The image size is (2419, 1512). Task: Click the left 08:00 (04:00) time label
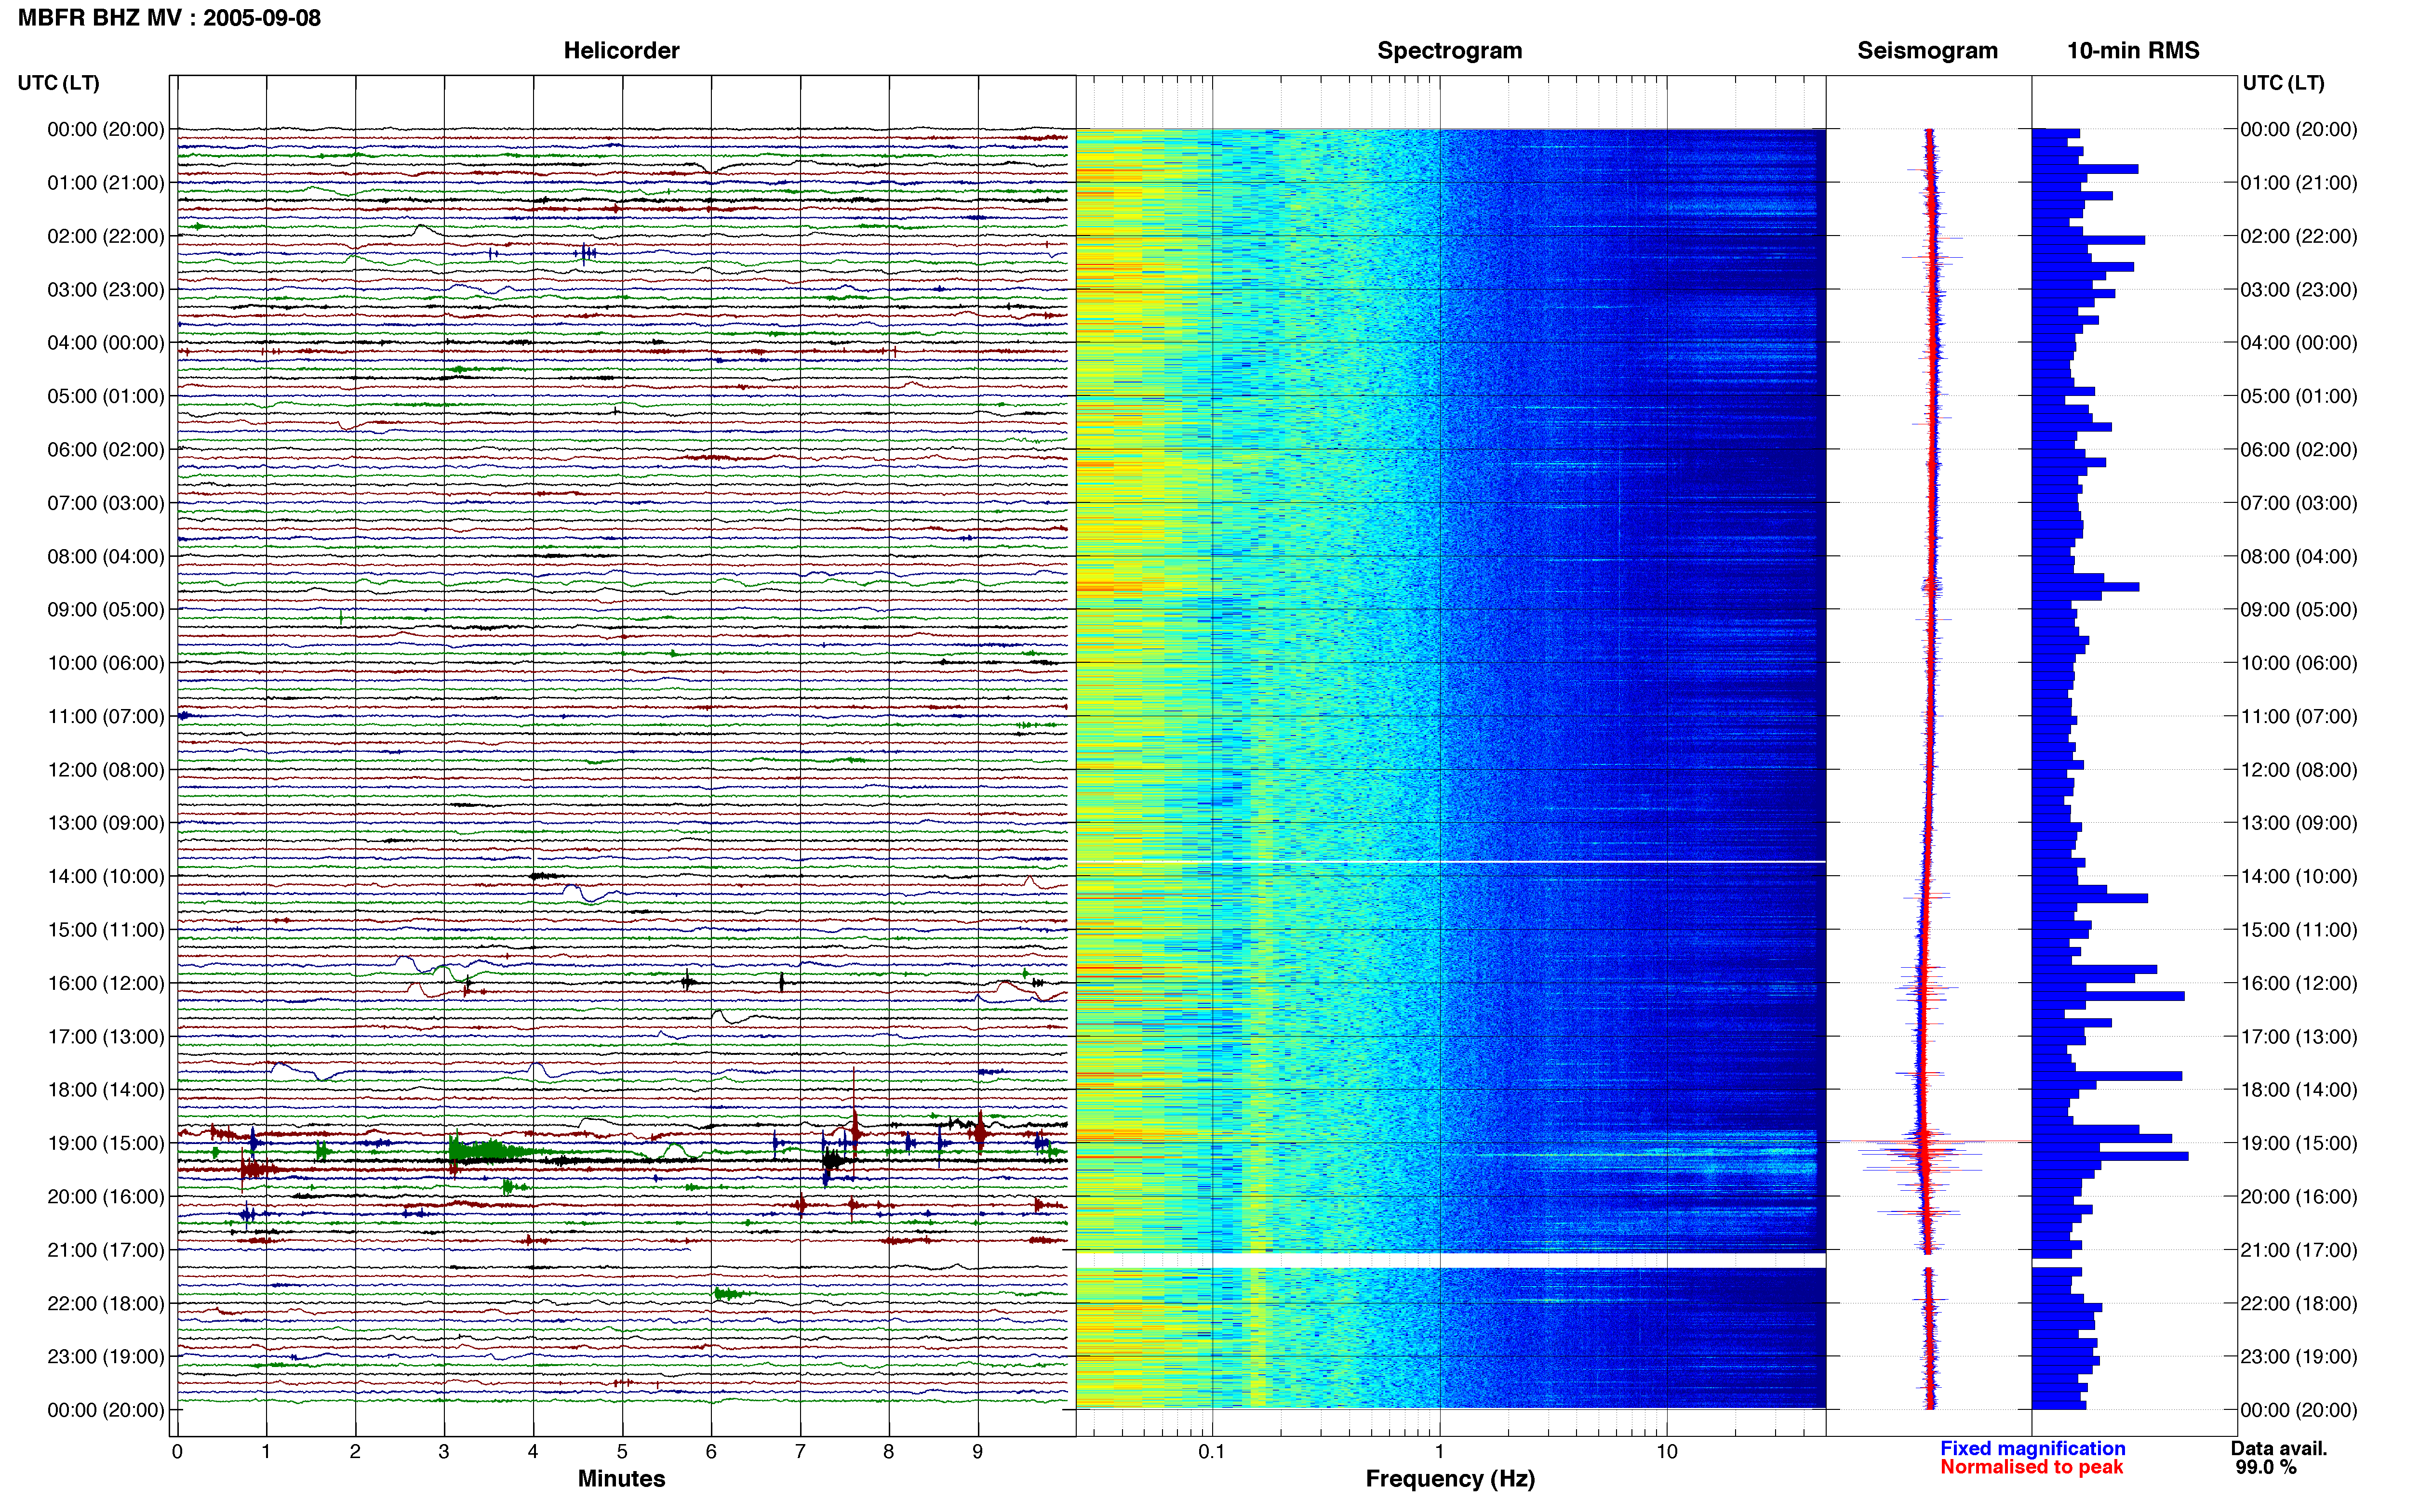point(106,556)
